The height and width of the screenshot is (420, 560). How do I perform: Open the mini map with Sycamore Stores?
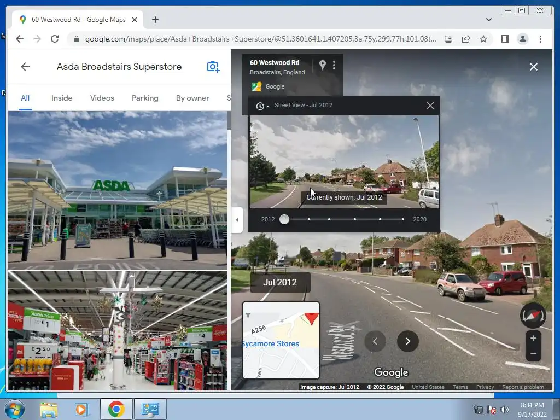pos(281,340)
